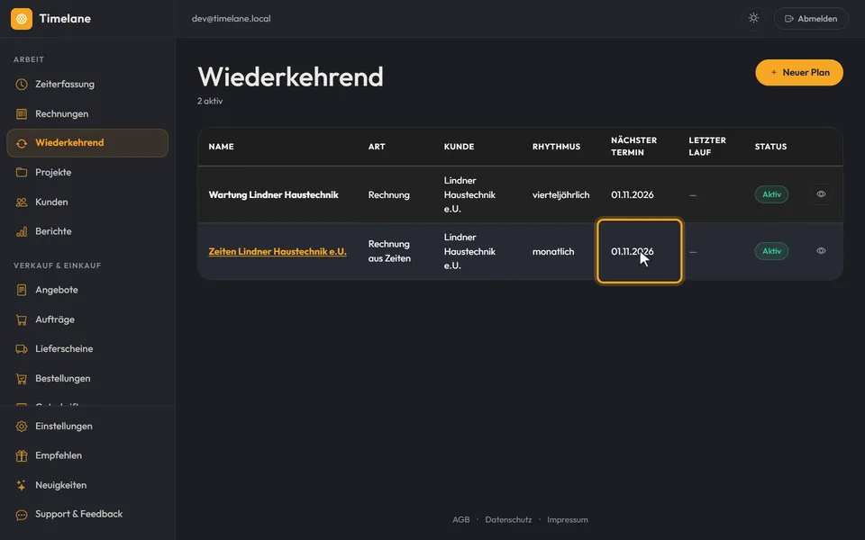
Task: Click the monatlich rhythm cell
Action: 553,251
